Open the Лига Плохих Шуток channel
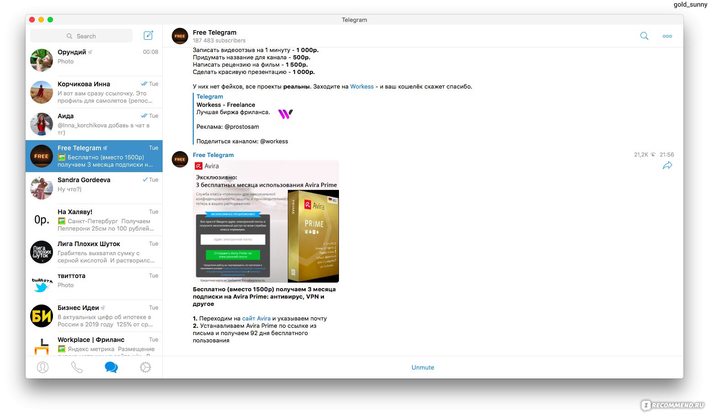This screenshot has height=415, width=709. [x=94, y=252]
